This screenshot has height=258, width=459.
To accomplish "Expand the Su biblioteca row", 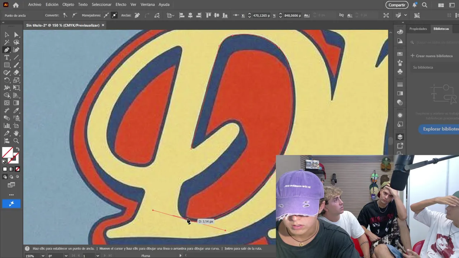I will 434,67.
